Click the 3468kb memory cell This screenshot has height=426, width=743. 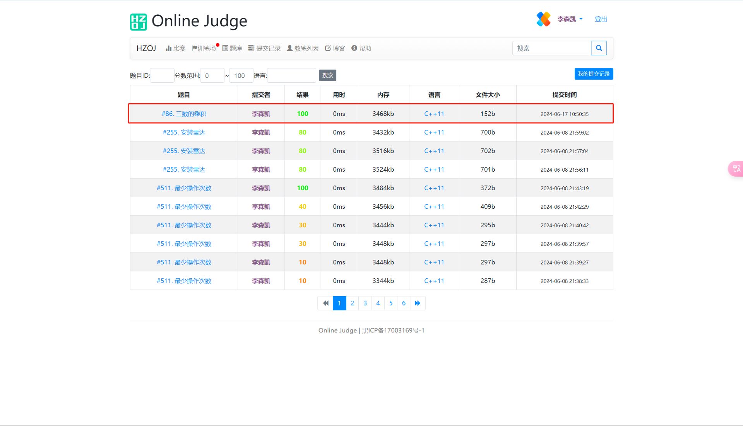(x=383, y=114)
